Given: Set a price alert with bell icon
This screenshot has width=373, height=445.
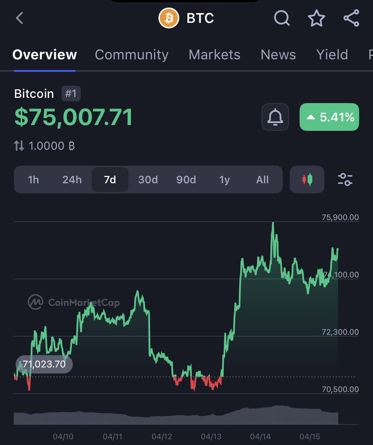Looking at the screenshot, I should tap(275, 117).
